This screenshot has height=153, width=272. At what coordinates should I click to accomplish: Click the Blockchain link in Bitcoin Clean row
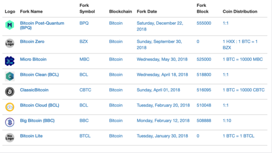[x=116, y=75]
